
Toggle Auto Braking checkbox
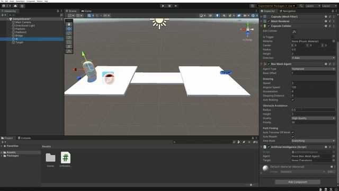293,100
